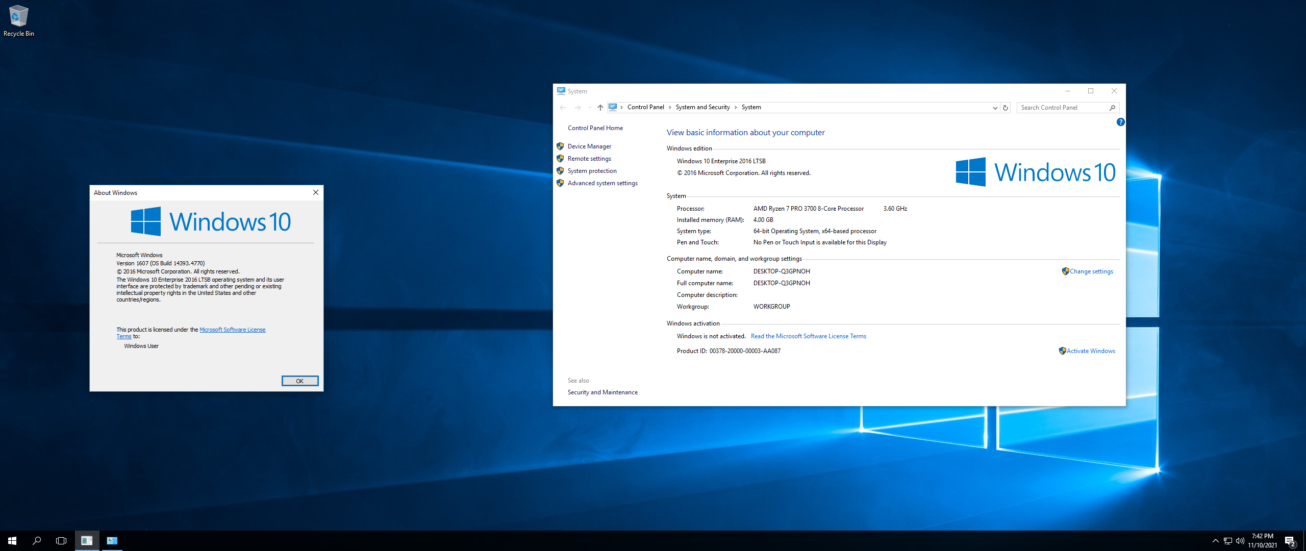Expand the address bar history dropdown
The image size is (1306, 551).
pyautogui.click(x=995, y=108)
